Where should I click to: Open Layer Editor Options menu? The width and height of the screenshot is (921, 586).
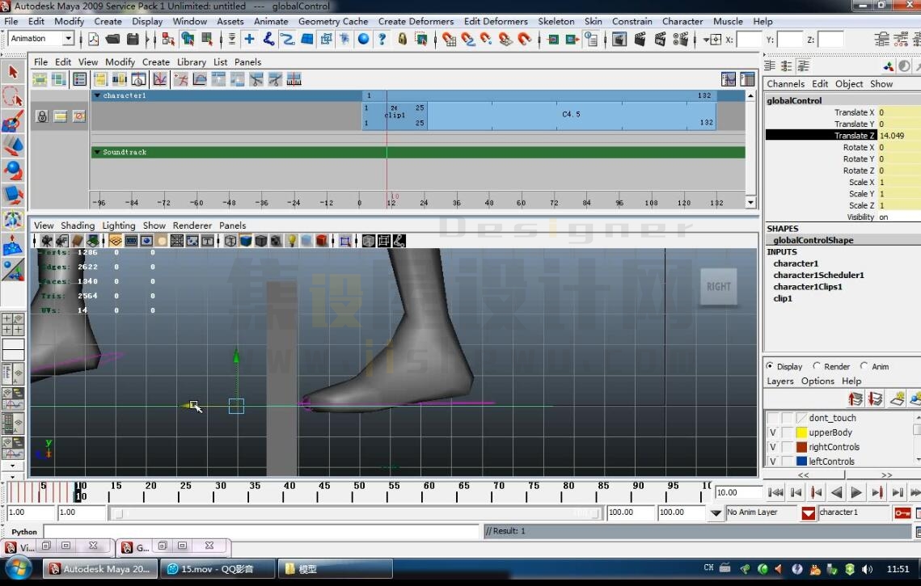[817, 381]
